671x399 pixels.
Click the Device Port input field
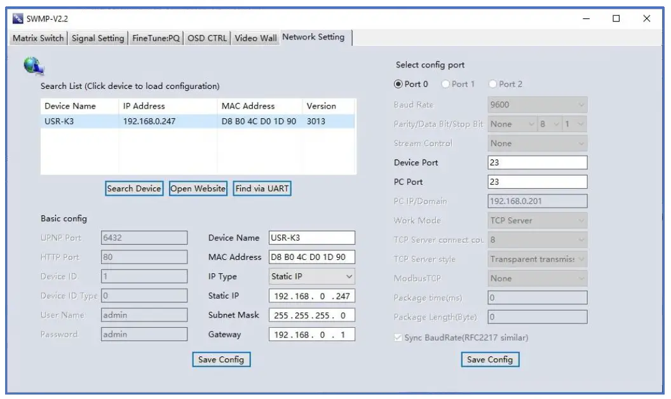(x=537, y=163)
